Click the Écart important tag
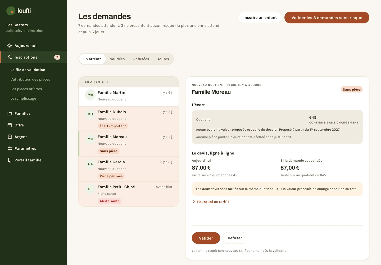Image resolution: width=381 pixels, height=265 pixels. click(x=113, y=126)
